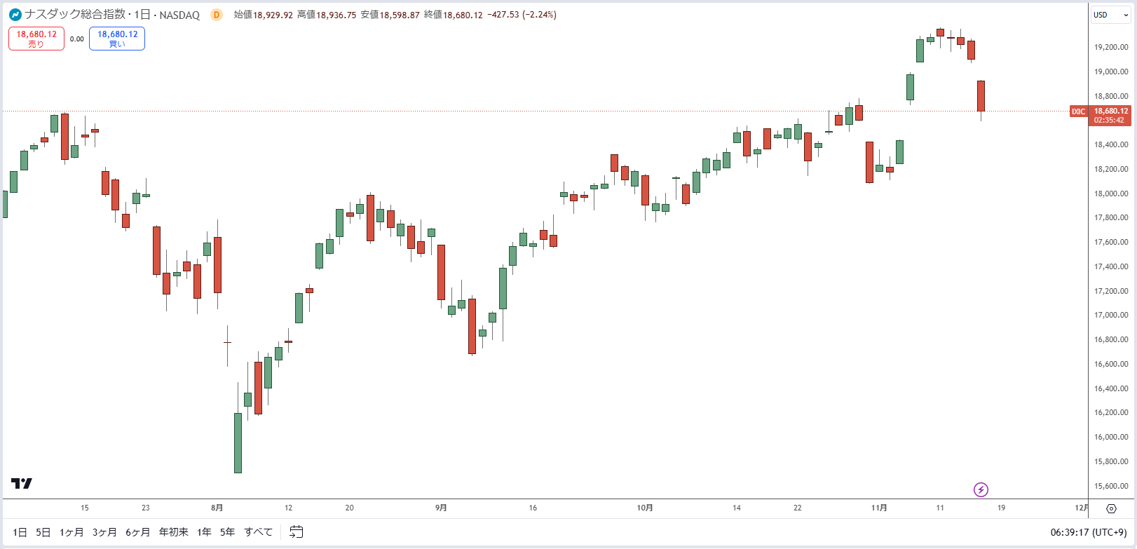
Task: Click the NASDAQ symbol logo icon
Action: point(15,15)
